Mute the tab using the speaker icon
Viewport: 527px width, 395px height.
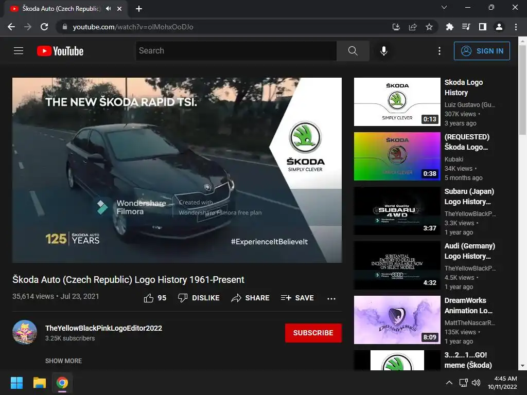coord(108,9)
